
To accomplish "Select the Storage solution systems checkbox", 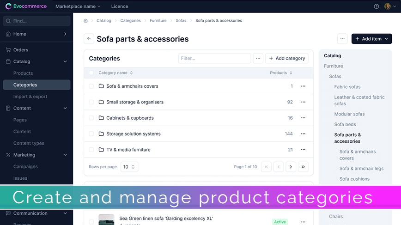I will [91, 134].
